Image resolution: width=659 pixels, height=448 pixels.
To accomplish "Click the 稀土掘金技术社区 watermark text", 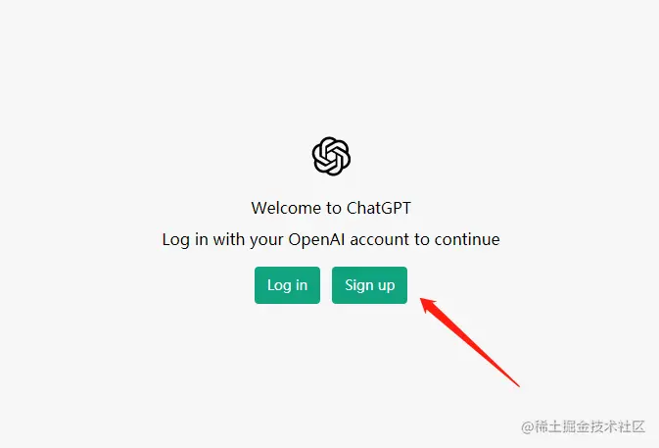I will coord(583,426).
